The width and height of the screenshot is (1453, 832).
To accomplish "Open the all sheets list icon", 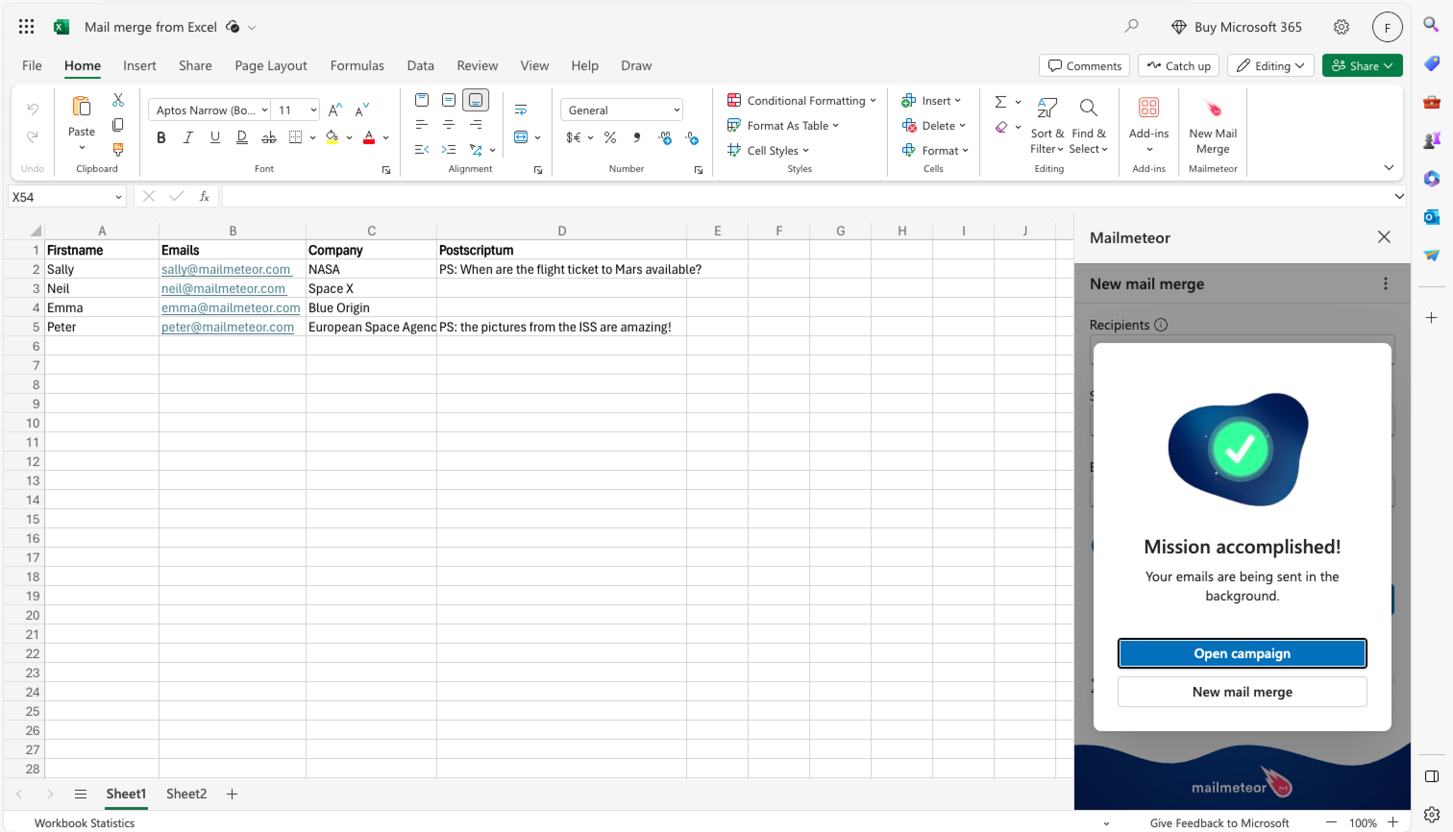I will point(81,793).
